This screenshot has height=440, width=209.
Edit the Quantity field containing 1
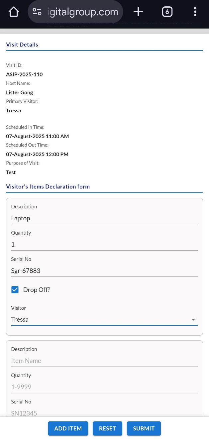pyautogui.click(x=104, y=245)
